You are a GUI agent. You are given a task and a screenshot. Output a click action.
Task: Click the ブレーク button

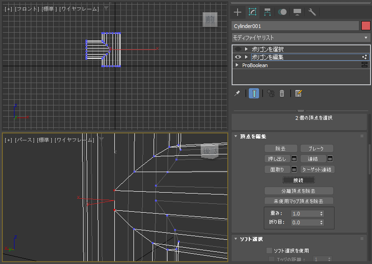[x=317, y=149]
